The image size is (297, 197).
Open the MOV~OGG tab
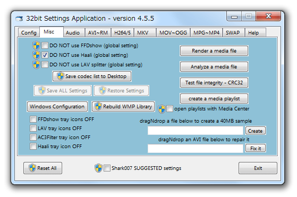173,33
